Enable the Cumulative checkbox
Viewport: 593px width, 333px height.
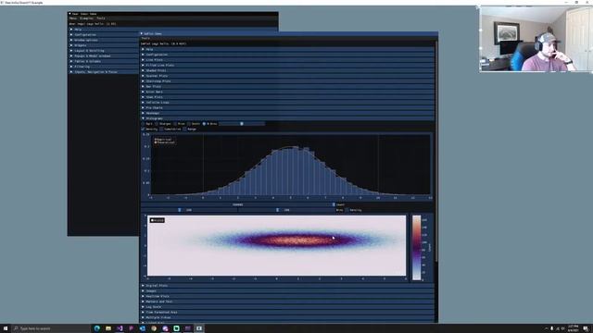[162, 129]
